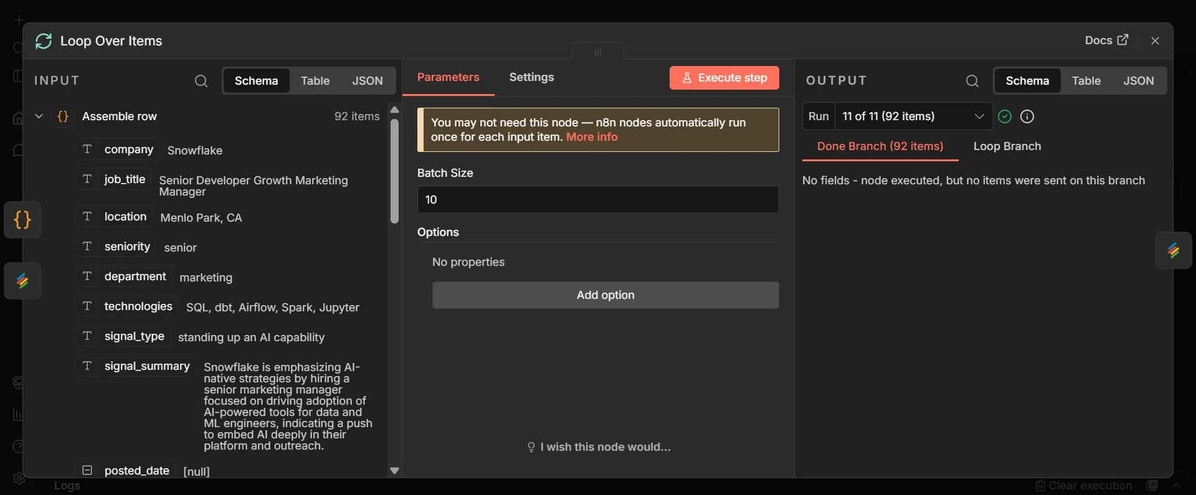Screen dimensions: 1196x495
Task: Click the Loop Over Items node icon
Action: pyautogui.click(x=44, y=41)
